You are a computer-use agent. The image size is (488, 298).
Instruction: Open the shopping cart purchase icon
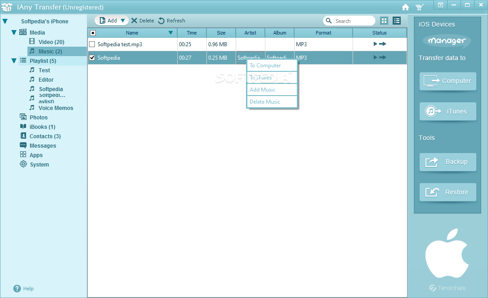pos(420,7)
